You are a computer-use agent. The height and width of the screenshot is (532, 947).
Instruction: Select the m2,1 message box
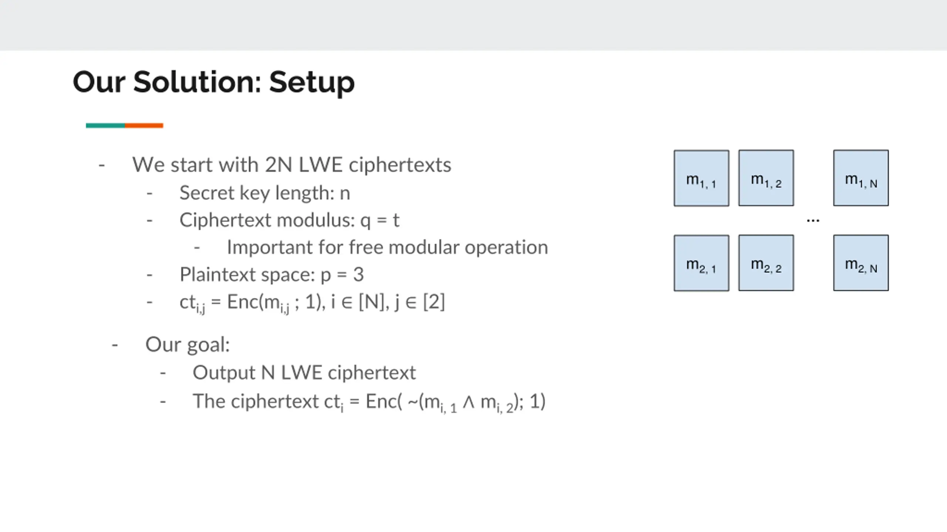[x=701, y=263]
